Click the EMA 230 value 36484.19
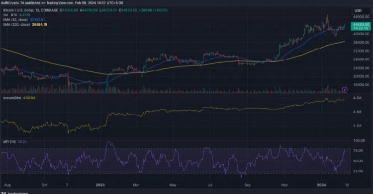This screenshot has height=194, width=373. 39,24
